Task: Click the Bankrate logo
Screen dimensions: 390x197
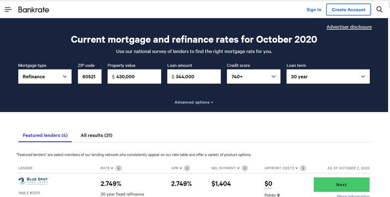Action: [x=34, y=10]
